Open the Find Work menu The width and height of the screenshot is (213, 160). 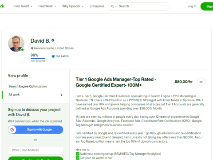[x=47, y=6]
